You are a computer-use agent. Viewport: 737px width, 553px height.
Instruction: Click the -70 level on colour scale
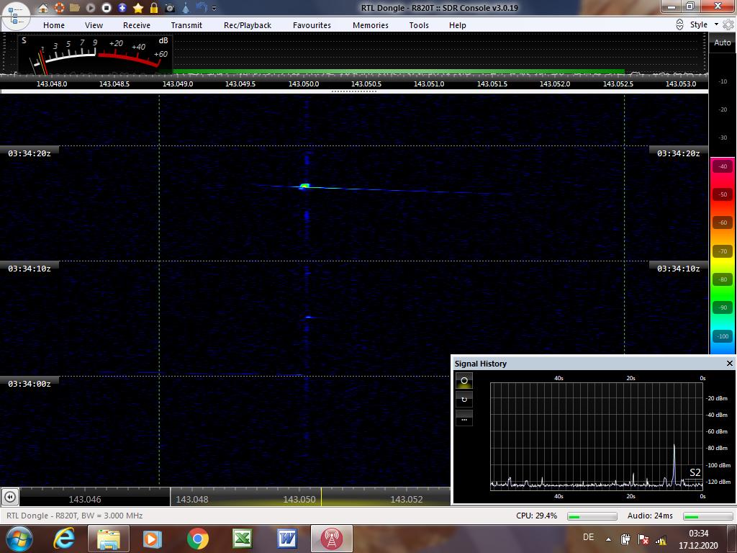pyautogui.click(x=723, y=251)
